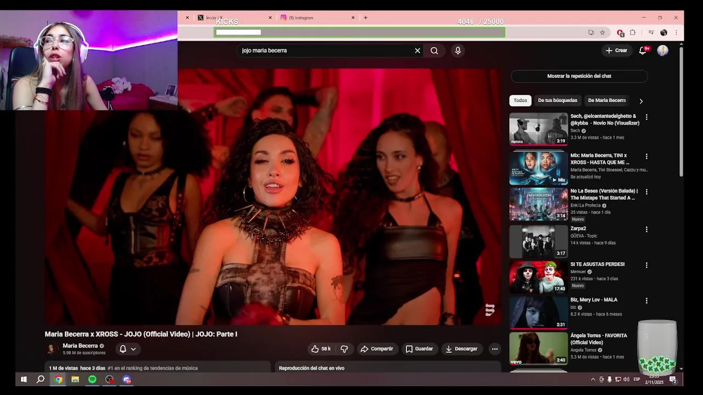Open options for SI TE ASUSTAS PERDES
This screenshot has height=395, width=703.
(x=646, y=265)
